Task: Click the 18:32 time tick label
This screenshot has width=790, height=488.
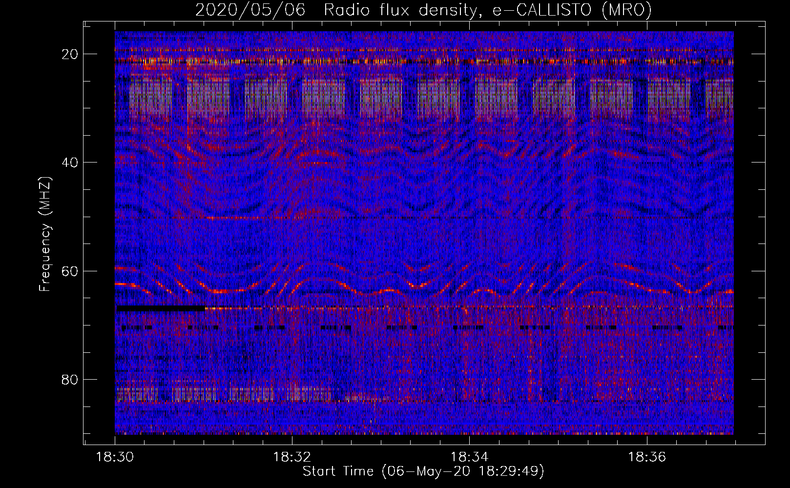Action: 292,457
